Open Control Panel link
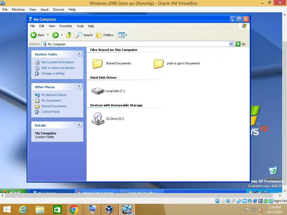 click(x=50, y=112)
